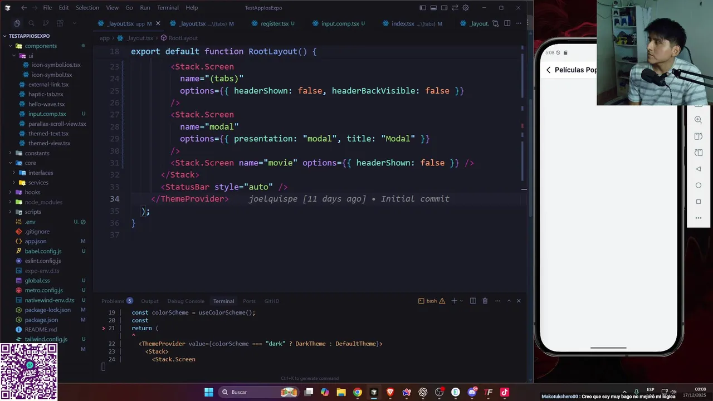This screenshot has width=713, height=401.
Task: Show the Problems panel tab
Action: point(117,301)
